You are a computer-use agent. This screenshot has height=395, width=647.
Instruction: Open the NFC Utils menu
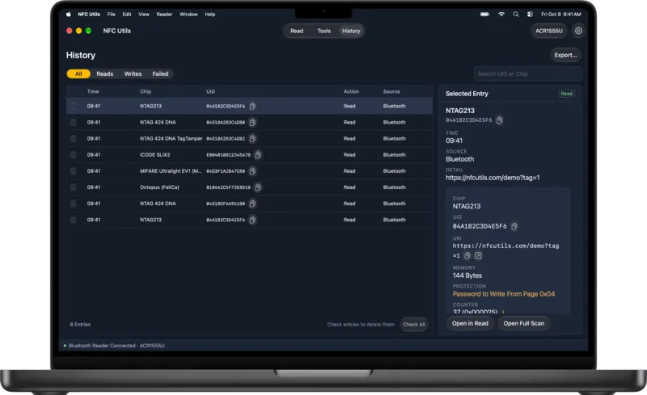(x=89, y=14)
